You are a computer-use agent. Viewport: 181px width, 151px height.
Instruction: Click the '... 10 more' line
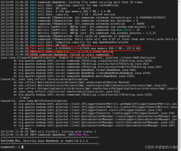pos(23,128)
